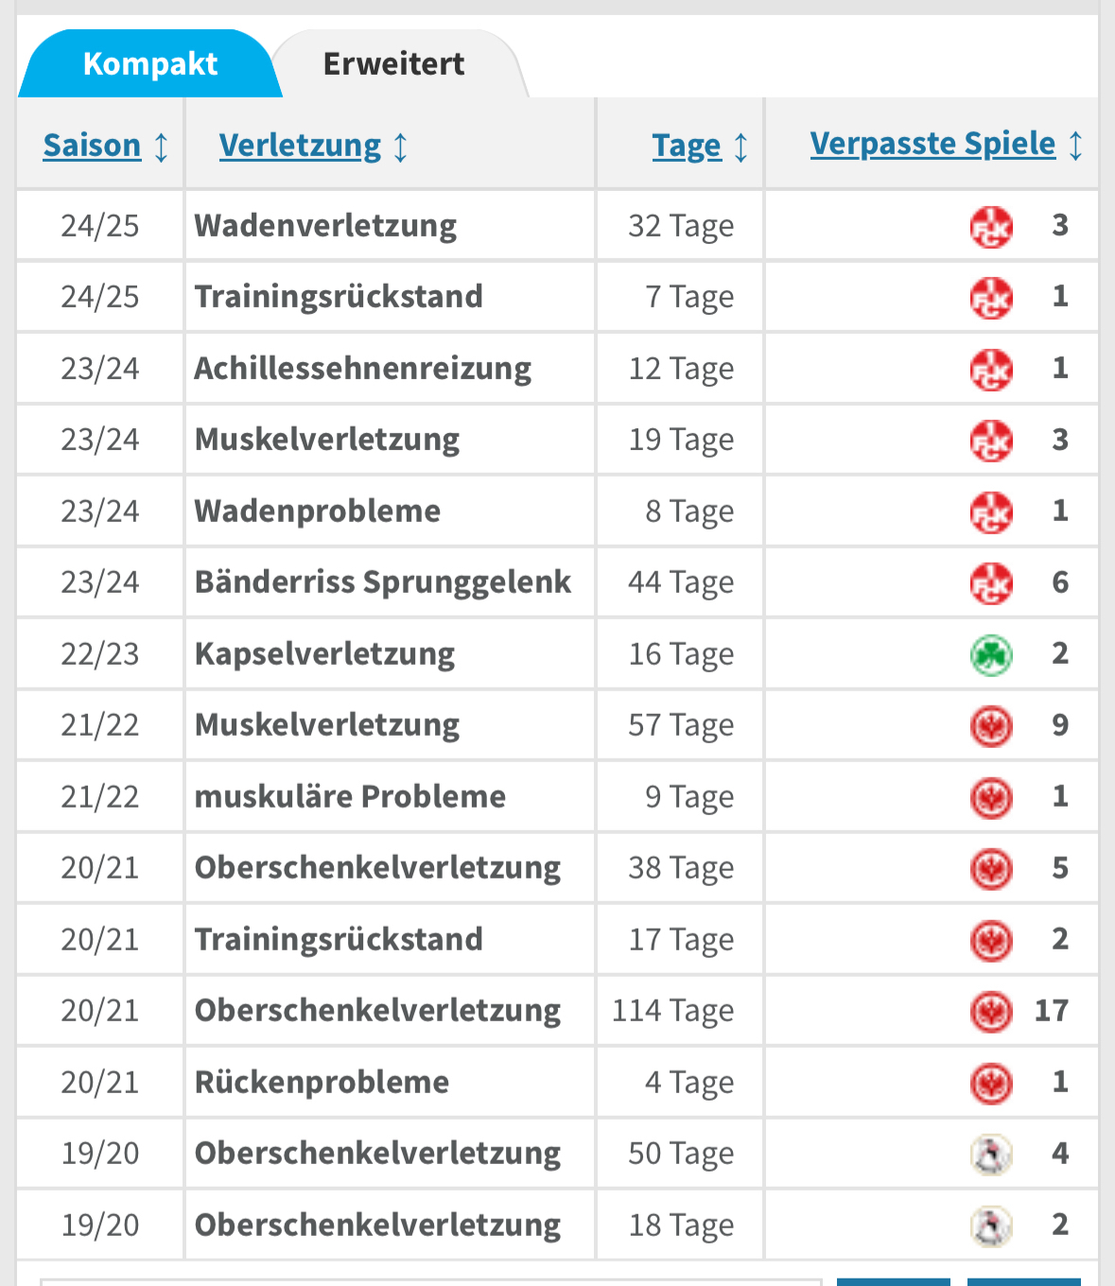Click club crest in 50 Tage row

pyautogui.click(x=991, y=1155)
